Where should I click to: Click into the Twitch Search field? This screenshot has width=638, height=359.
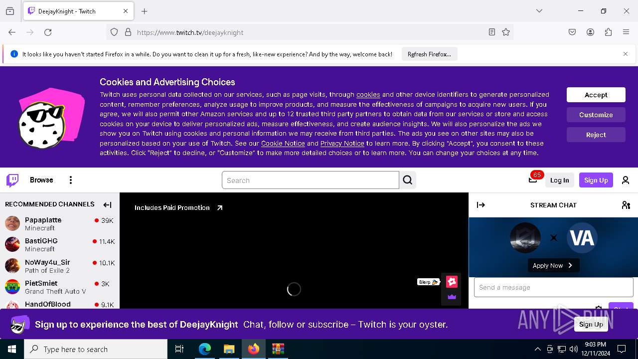(311, 180)
